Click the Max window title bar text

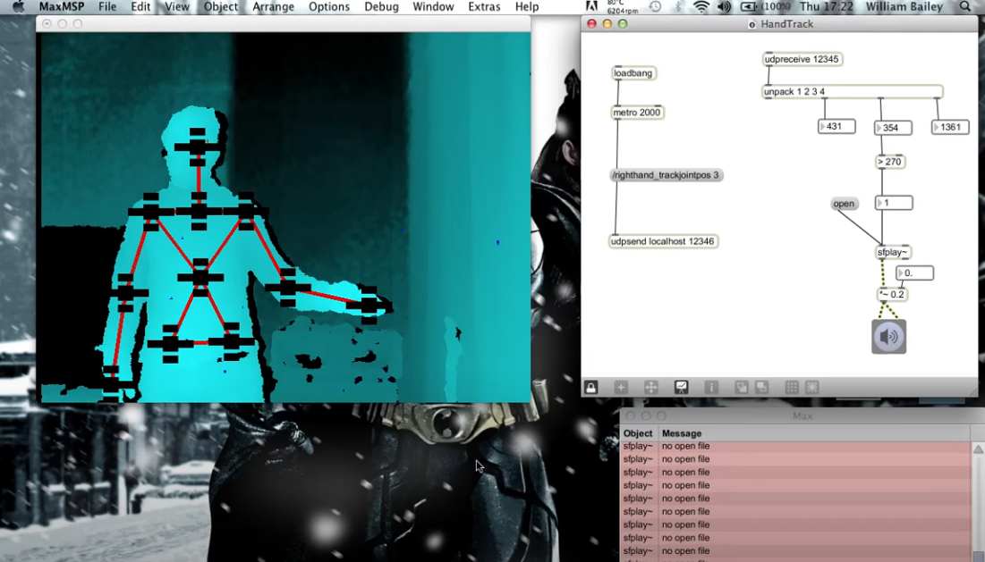tap(802, 415)
